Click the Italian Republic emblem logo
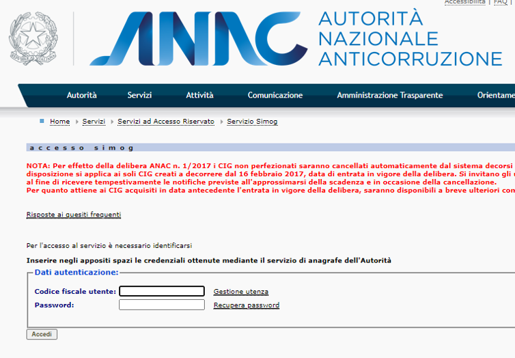This screenshot has height=358, width=515. (x=32, y=38)
